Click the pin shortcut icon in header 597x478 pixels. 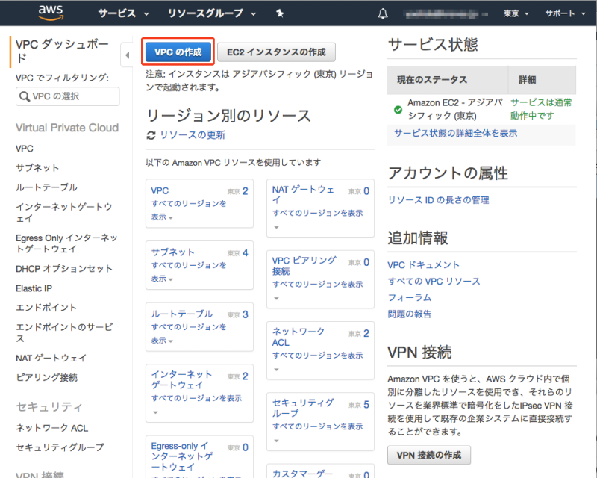coord(280,13)
